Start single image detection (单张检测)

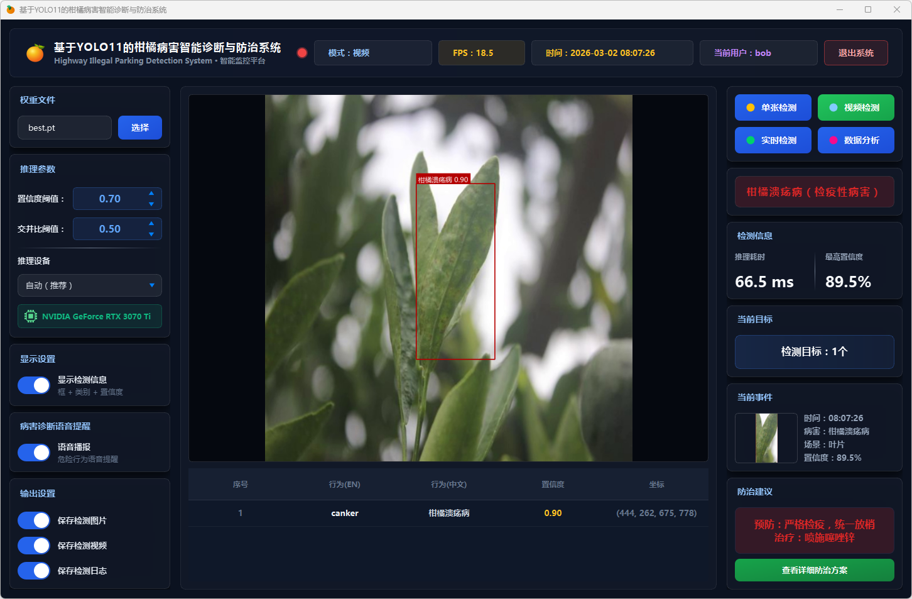pyautogui.click(x=773, y=107)
